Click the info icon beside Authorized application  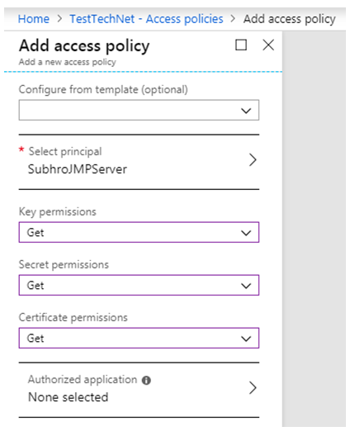pos(146,380)
